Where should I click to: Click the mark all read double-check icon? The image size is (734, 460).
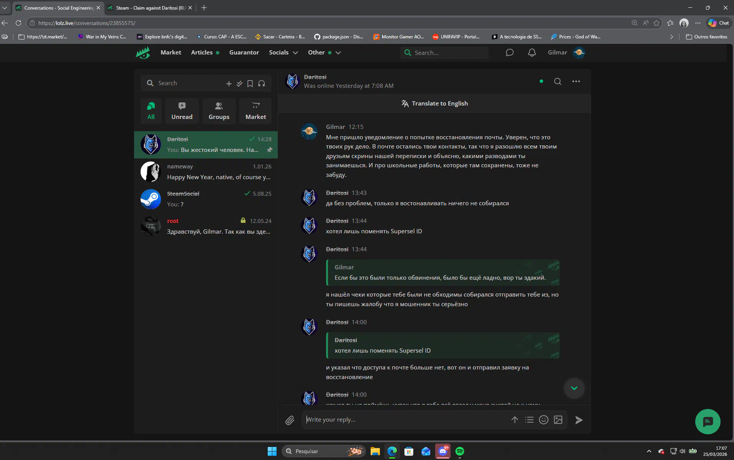pos(239,83)
